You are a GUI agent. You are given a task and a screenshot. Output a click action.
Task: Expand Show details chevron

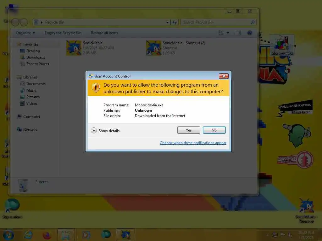[x=94, y=131]
